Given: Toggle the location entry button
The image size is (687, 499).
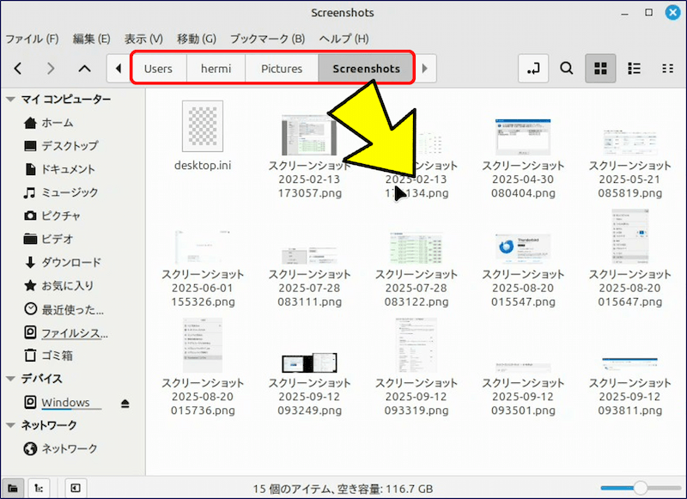Looking at the screenshot, I should tap(534, 69).
